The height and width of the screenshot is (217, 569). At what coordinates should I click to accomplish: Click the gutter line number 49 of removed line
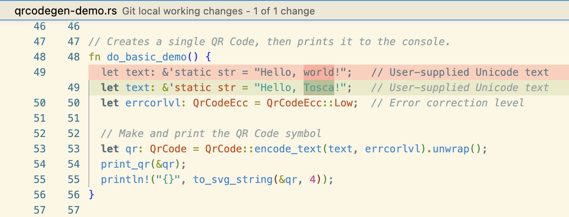coord(40,72)
